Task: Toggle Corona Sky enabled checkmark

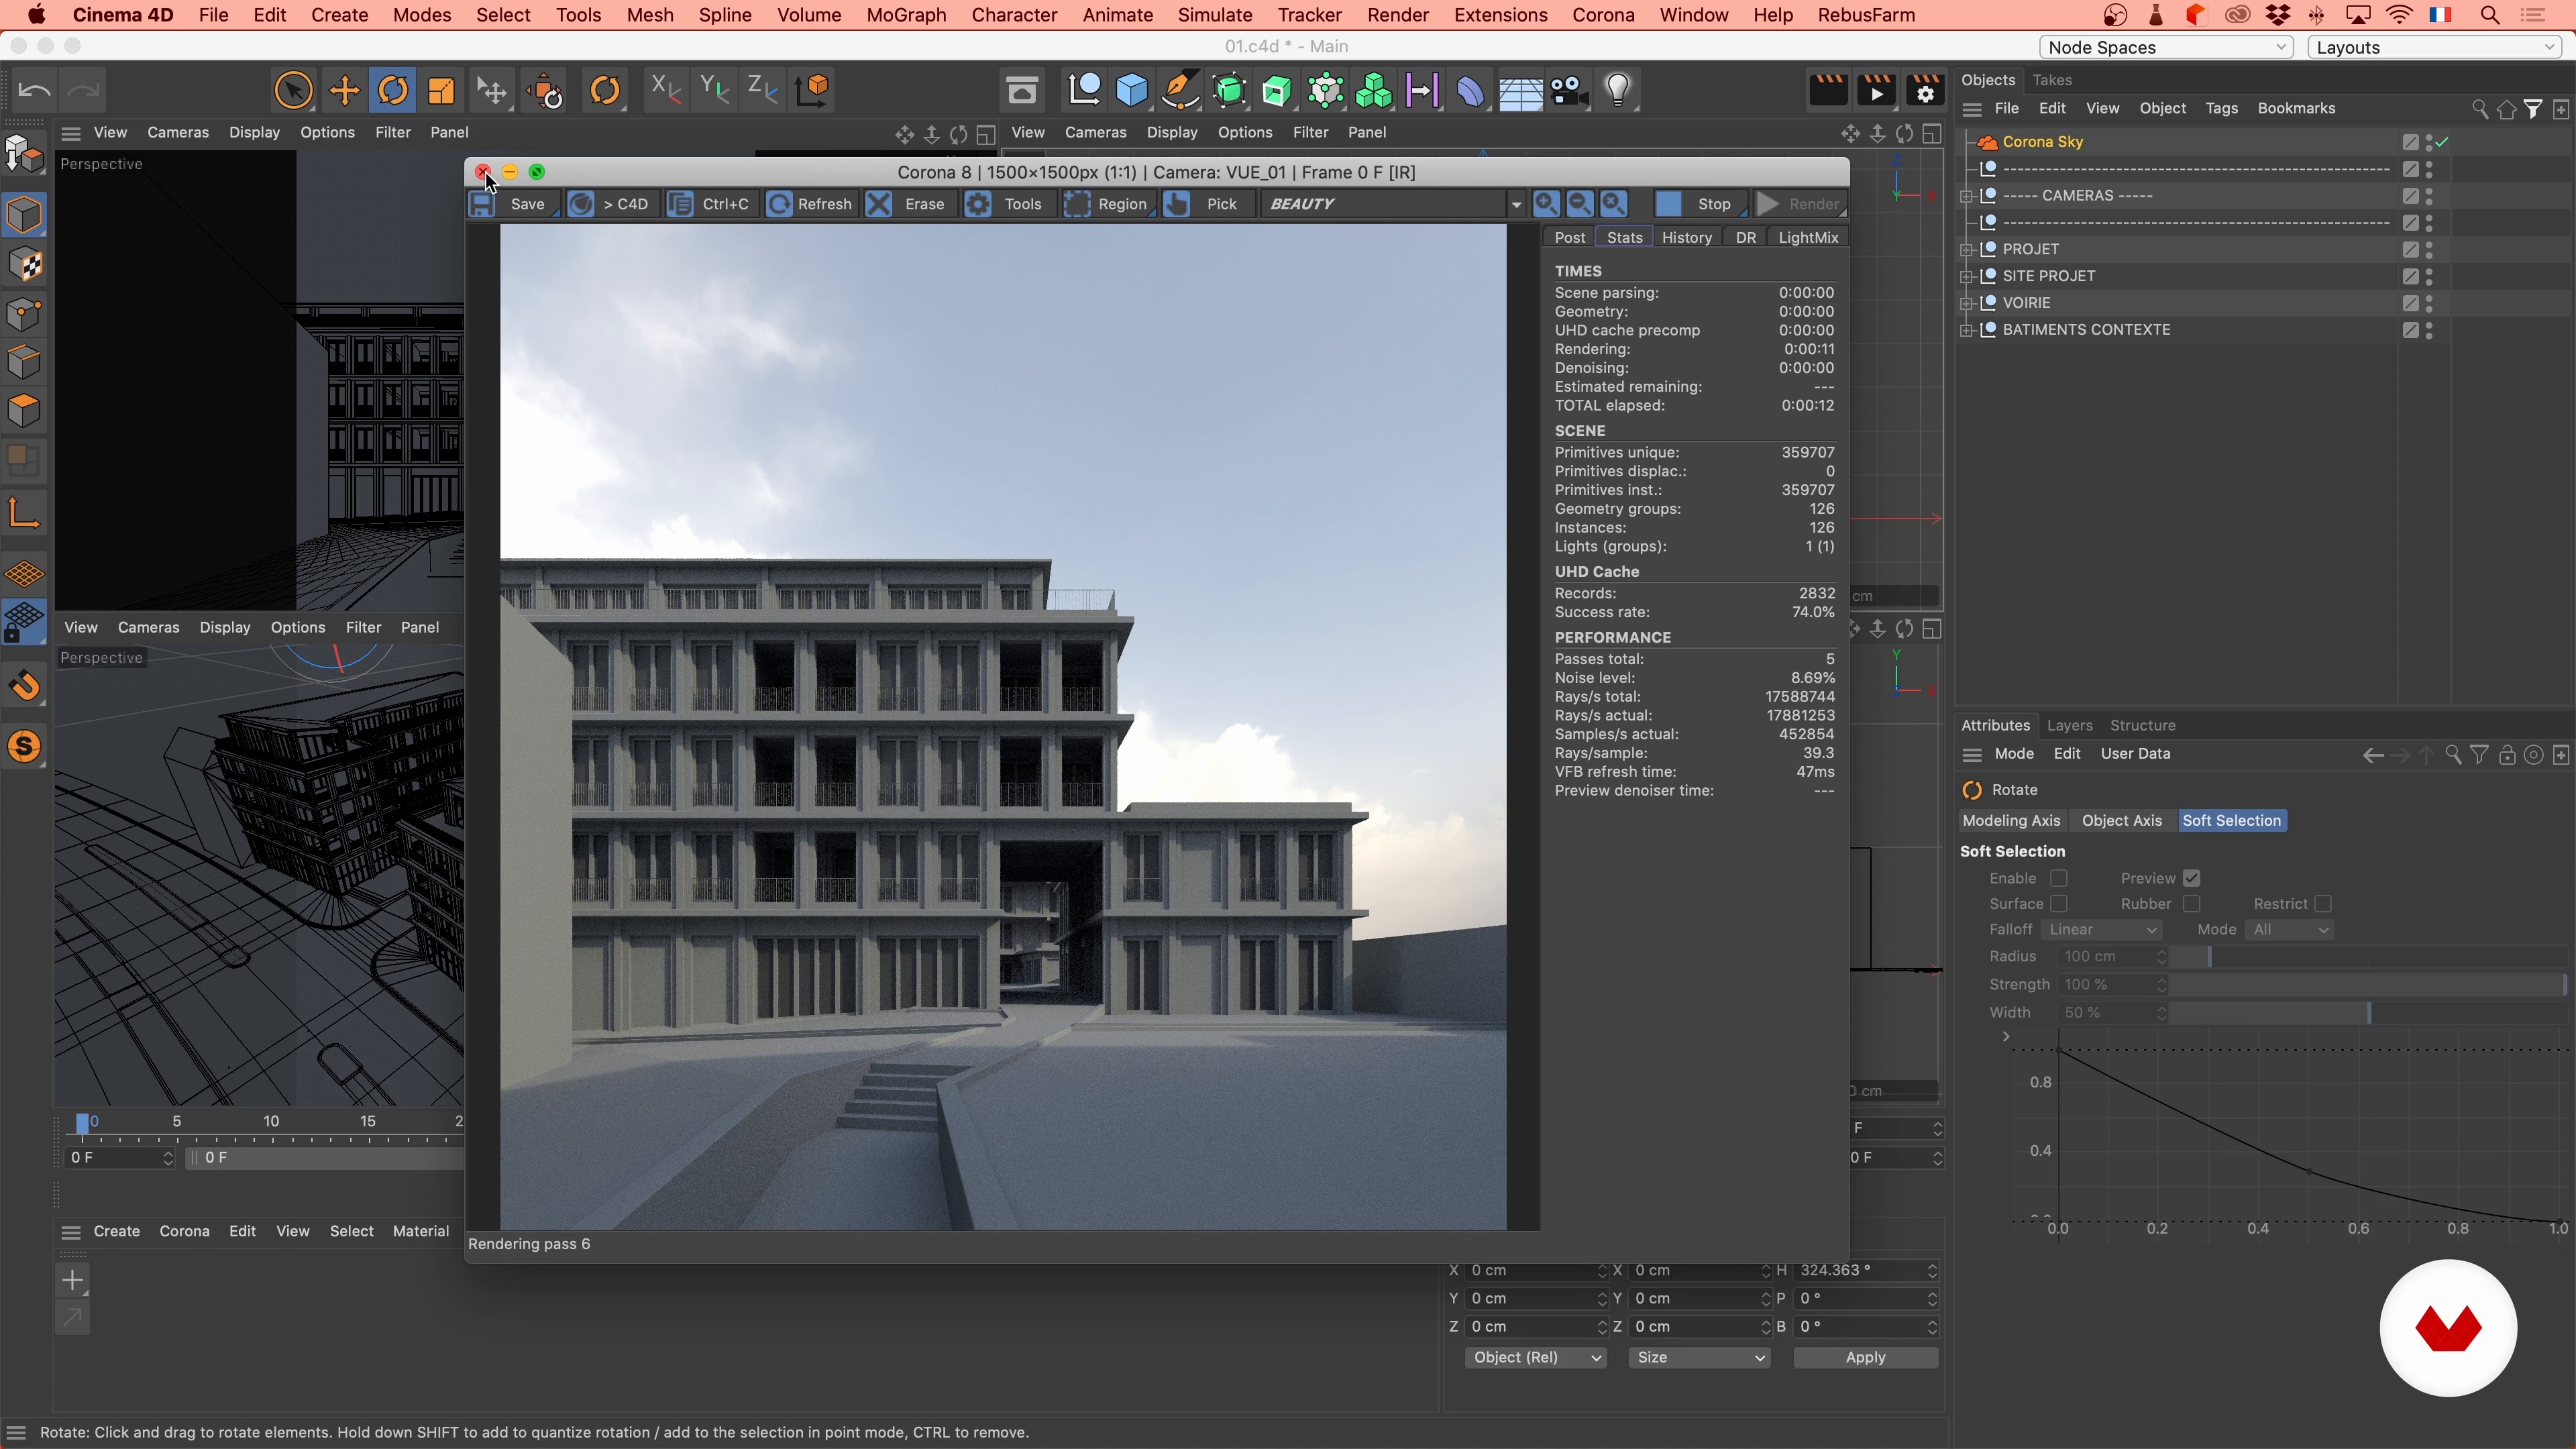Action: 2442,142
